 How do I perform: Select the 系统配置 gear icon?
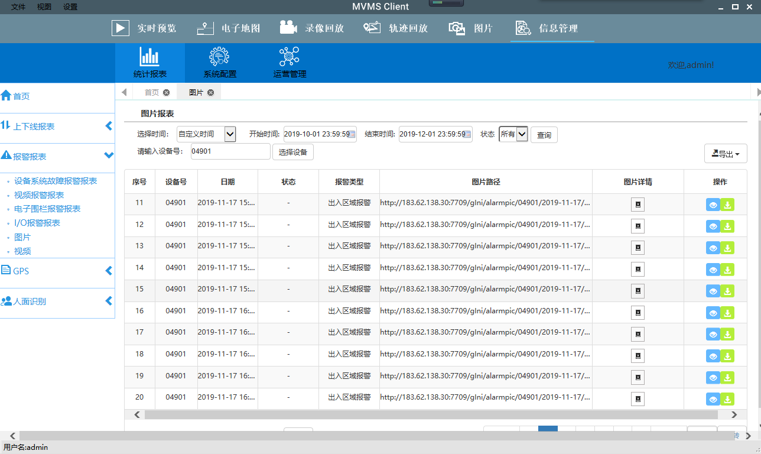point(219,57)
